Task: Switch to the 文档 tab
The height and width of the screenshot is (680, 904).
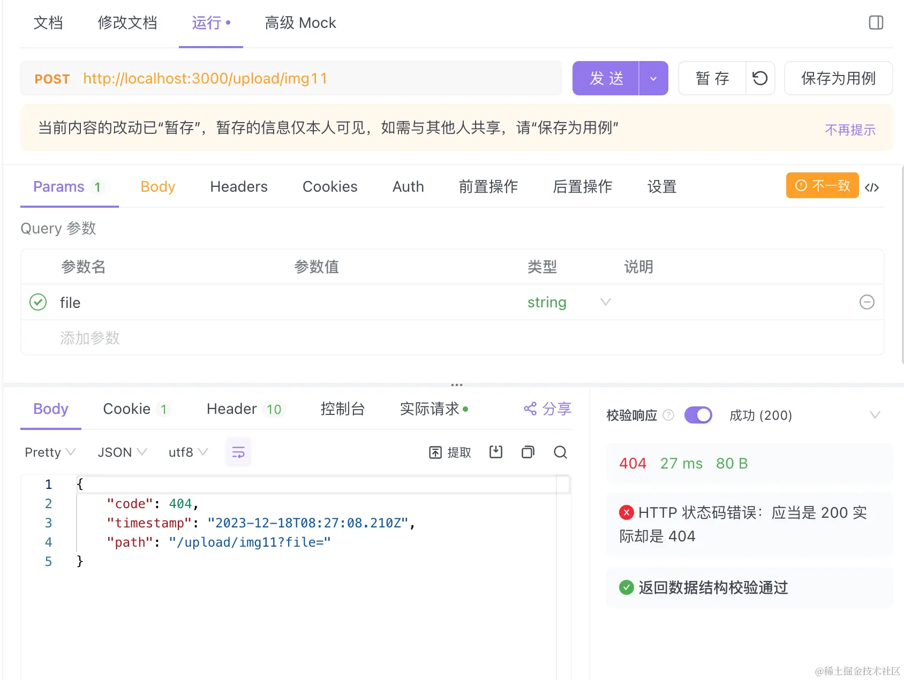Action: (48, 23)
